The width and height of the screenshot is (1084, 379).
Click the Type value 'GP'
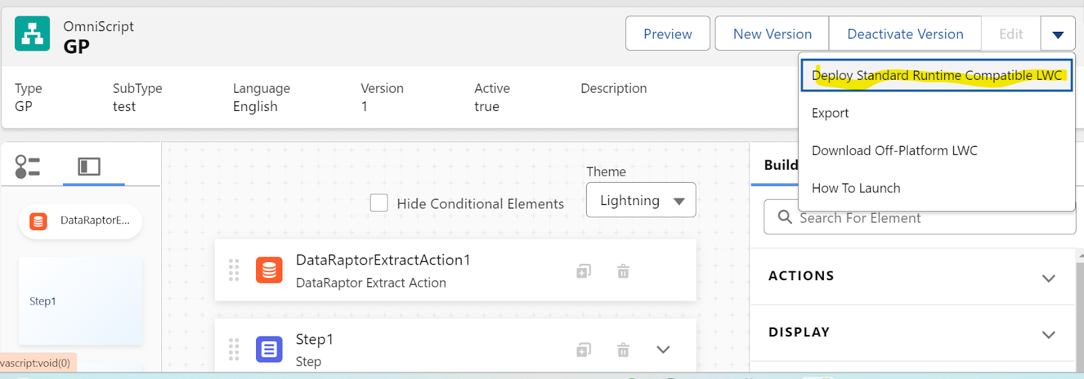[24, 106]
